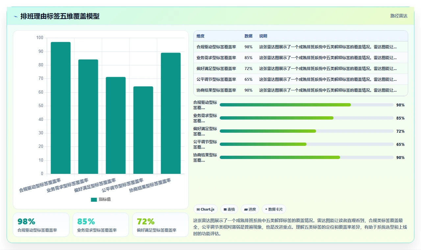
Task: Select the 数据卡片 tag button
Action: (x=274, y=209)
